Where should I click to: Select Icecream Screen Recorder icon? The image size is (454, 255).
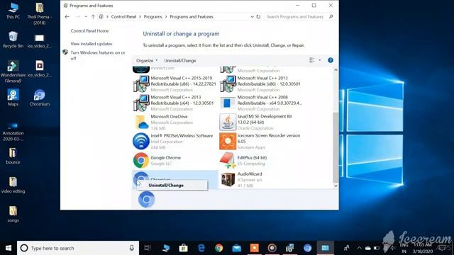pos(228,141)
